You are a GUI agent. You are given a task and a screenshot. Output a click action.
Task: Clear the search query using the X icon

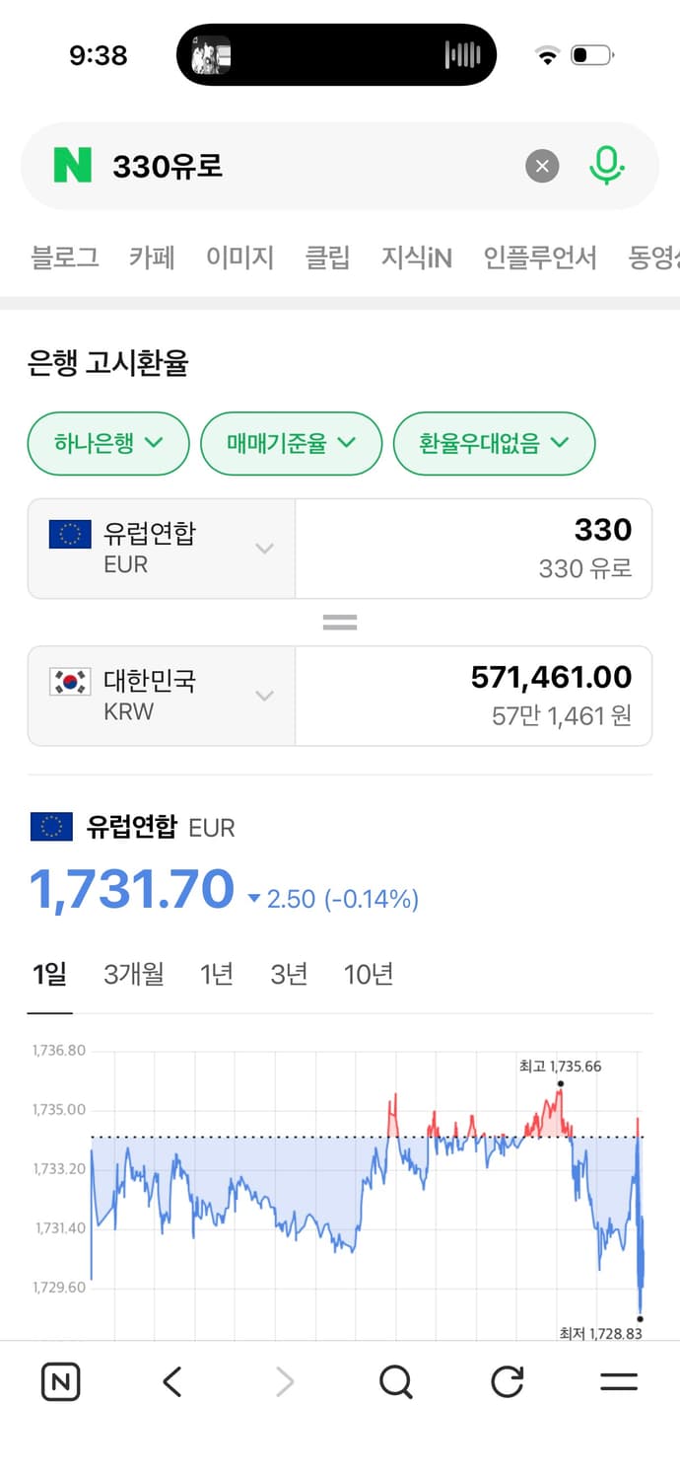click(542, 166)
